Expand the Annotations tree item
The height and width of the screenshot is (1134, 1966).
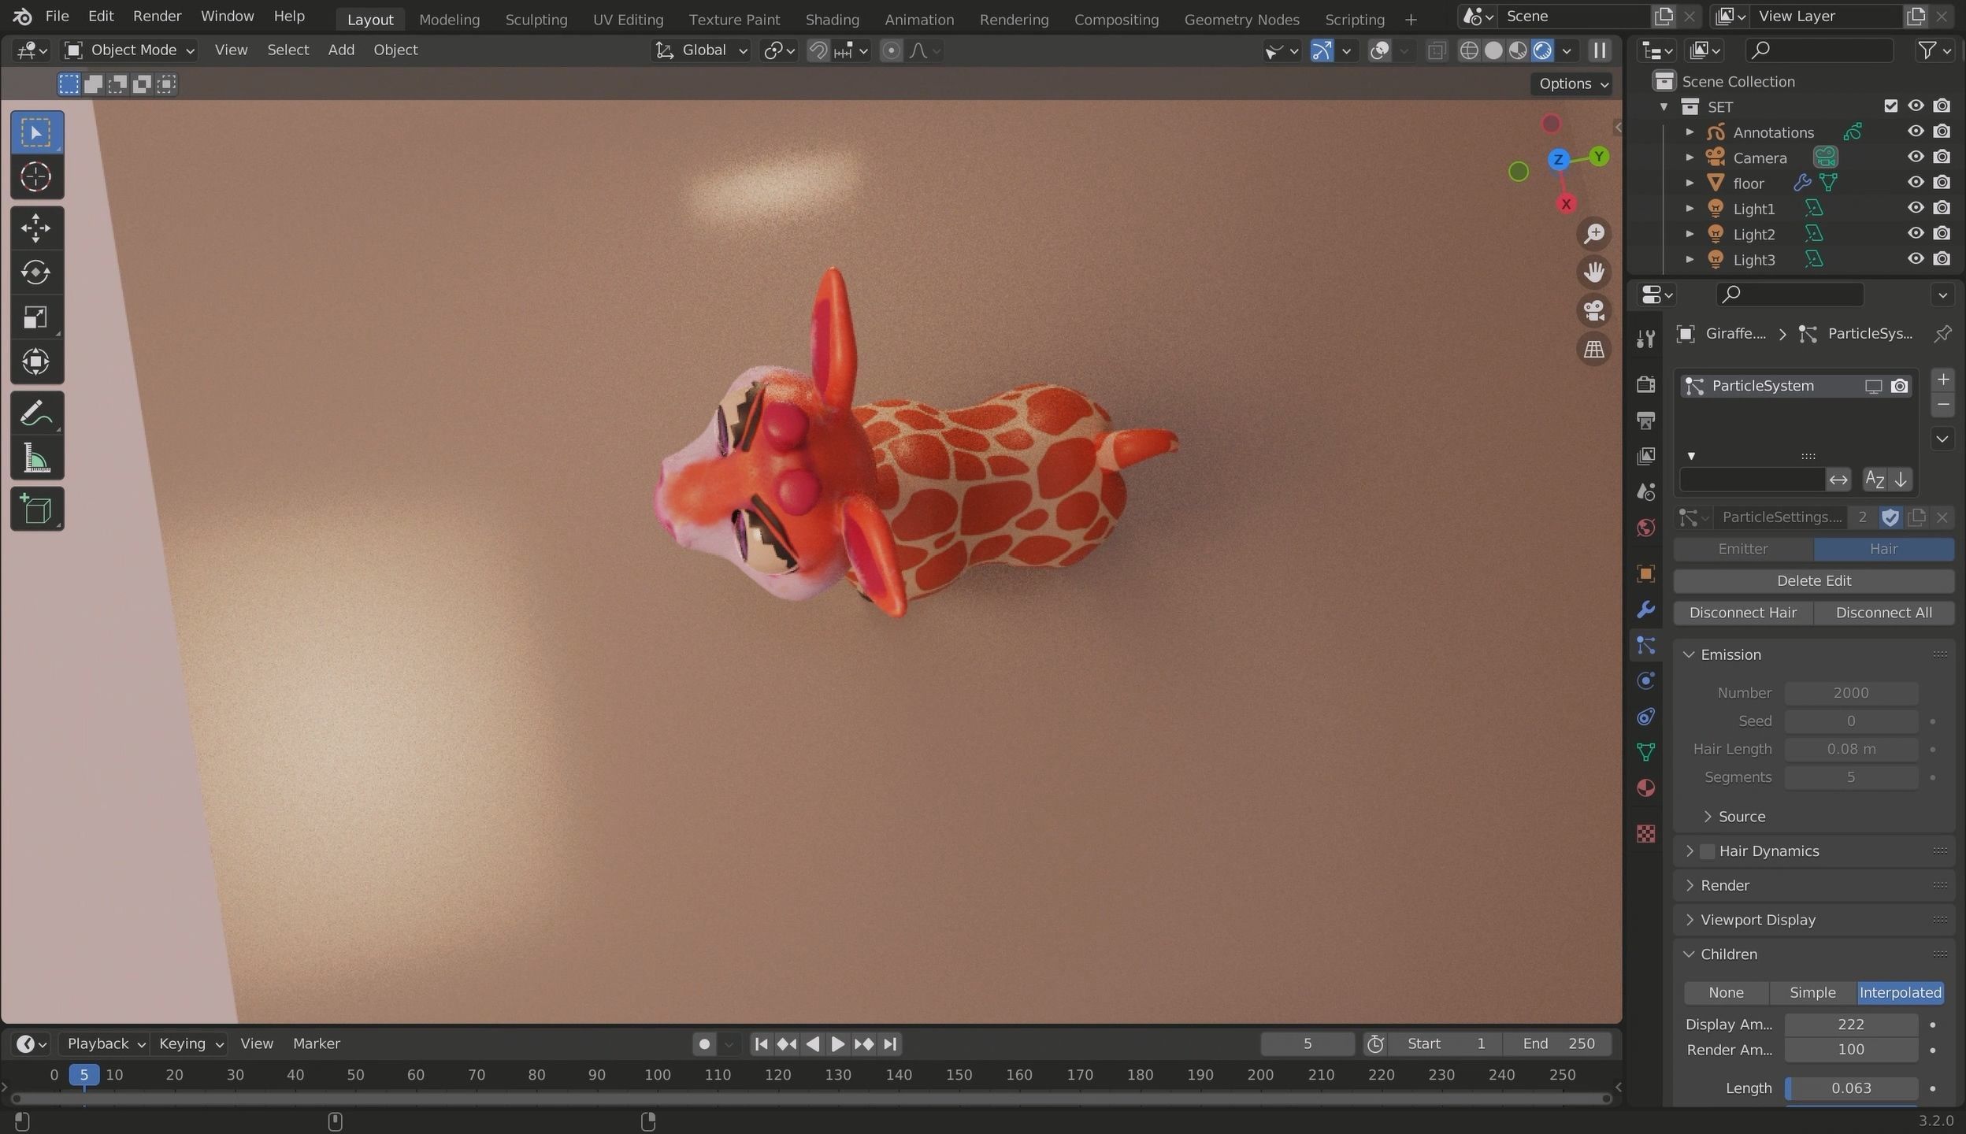(x=1690, y=132)
